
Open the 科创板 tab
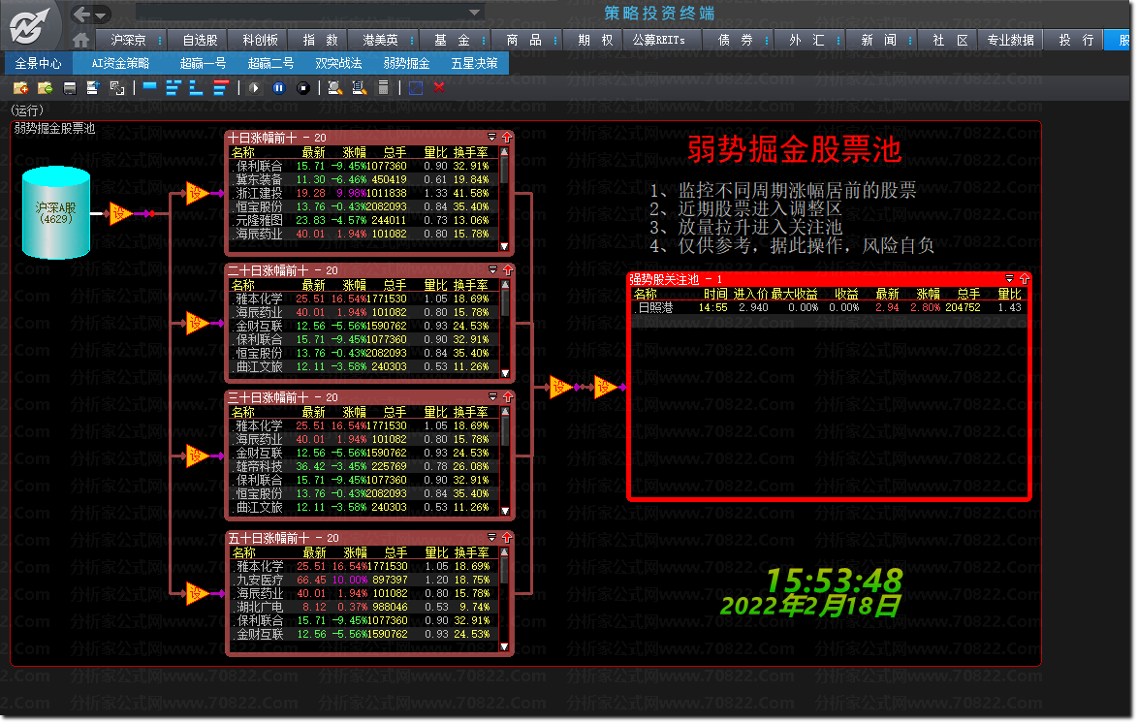coord(260,41)
